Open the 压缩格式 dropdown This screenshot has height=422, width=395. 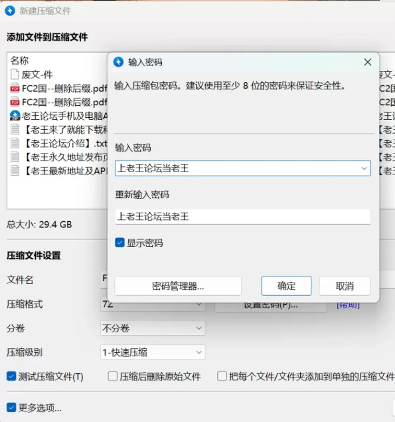tap(153, 304)
